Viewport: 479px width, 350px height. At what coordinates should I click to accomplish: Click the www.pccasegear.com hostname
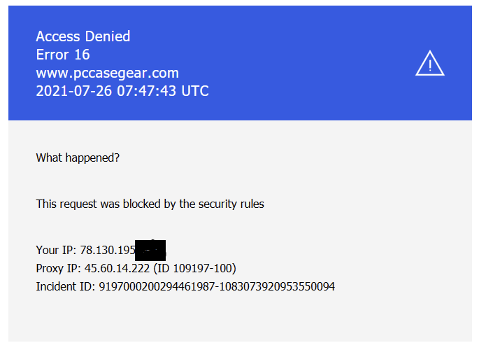point(107,73)
